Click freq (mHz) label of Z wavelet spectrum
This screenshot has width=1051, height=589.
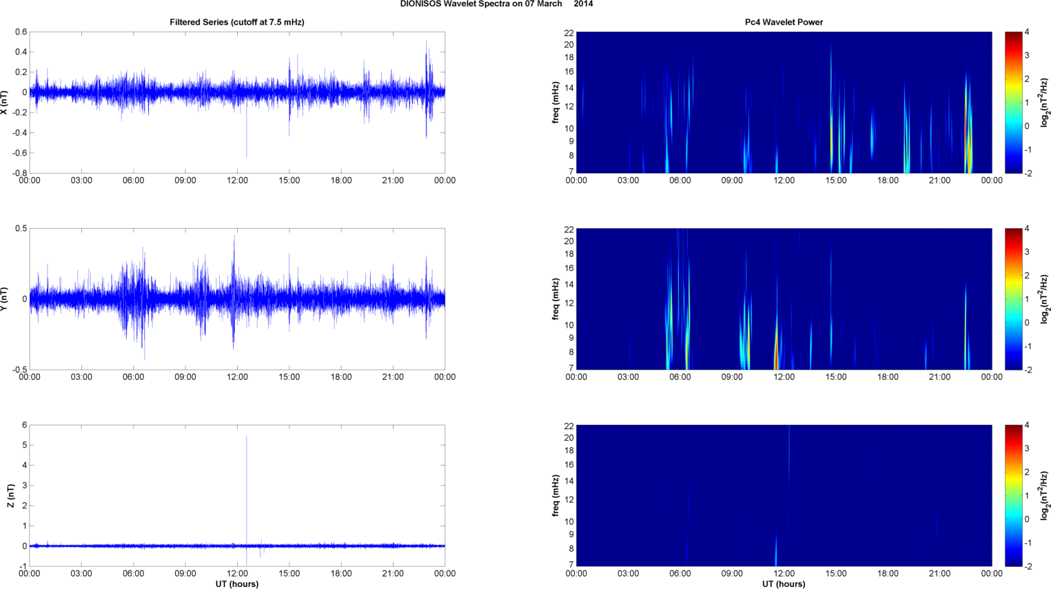[x=555, y=496]
